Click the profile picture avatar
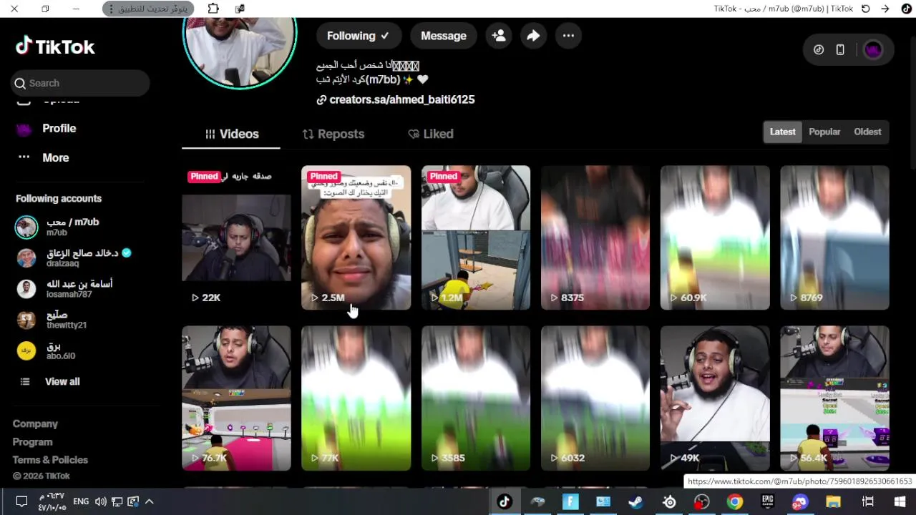Image resolution: width=916 pixels, height=515 pixels. (240, 54)
